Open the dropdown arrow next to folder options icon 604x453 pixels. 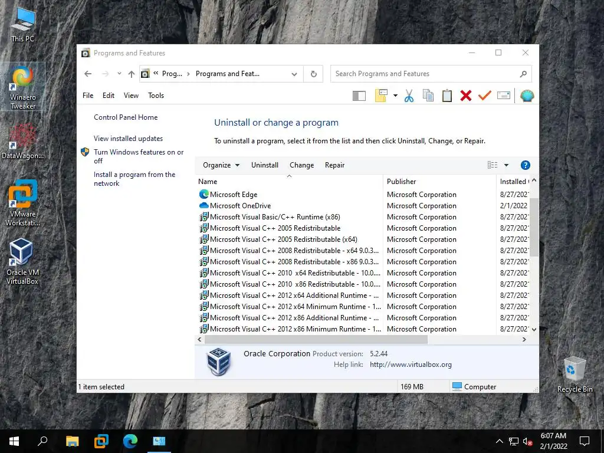[x=395, y=96]
